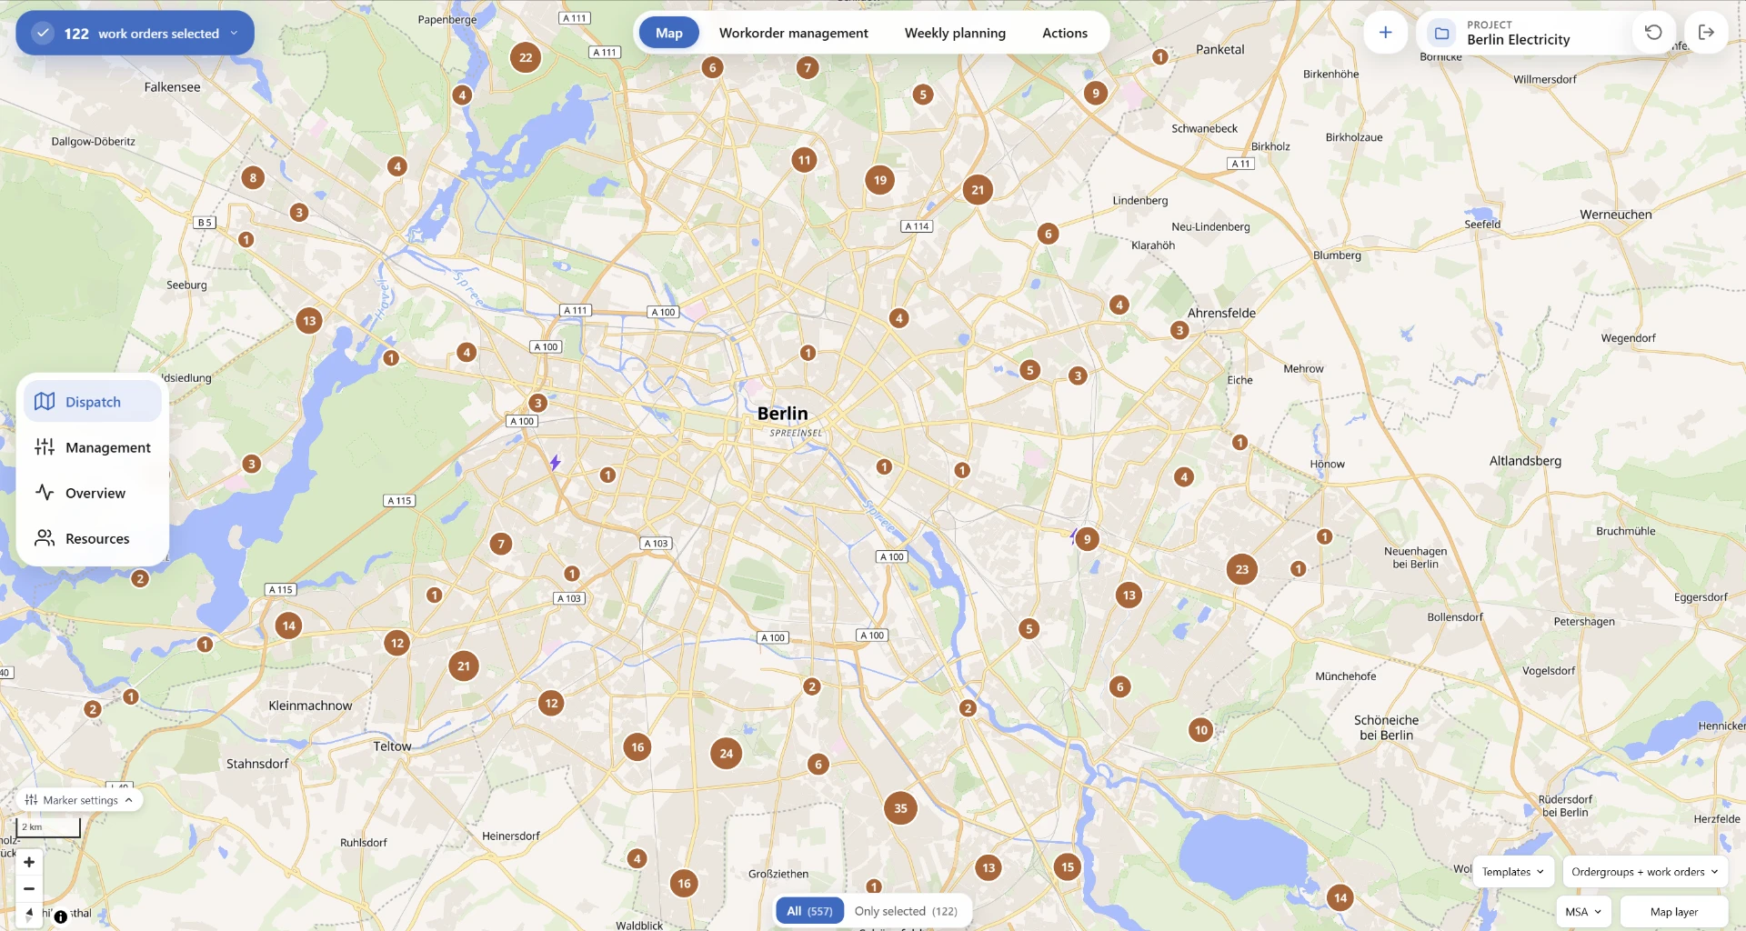Click the map attribution info icon
The image size is (1746, 931).
click(61, 916)
